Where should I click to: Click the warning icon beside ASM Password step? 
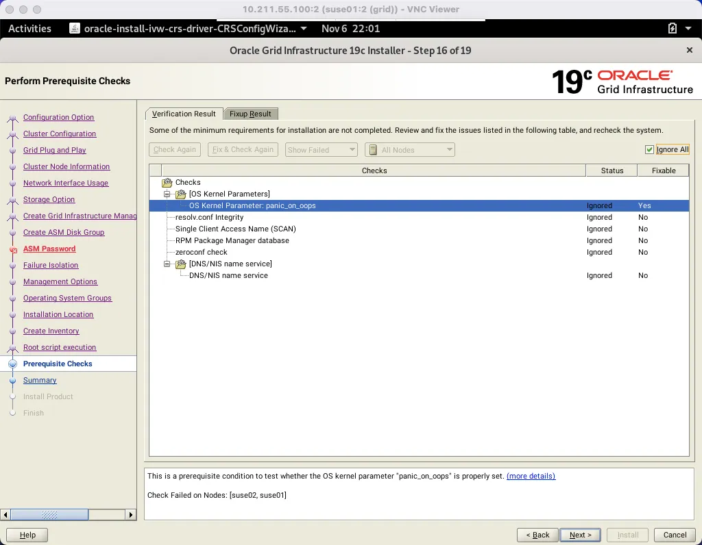coord(12,249)
